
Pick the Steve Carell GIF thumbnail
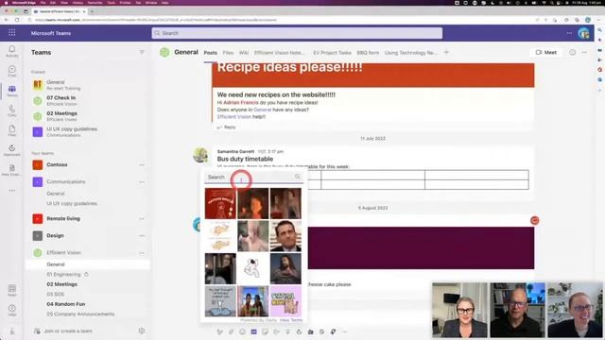click(285, 236)
